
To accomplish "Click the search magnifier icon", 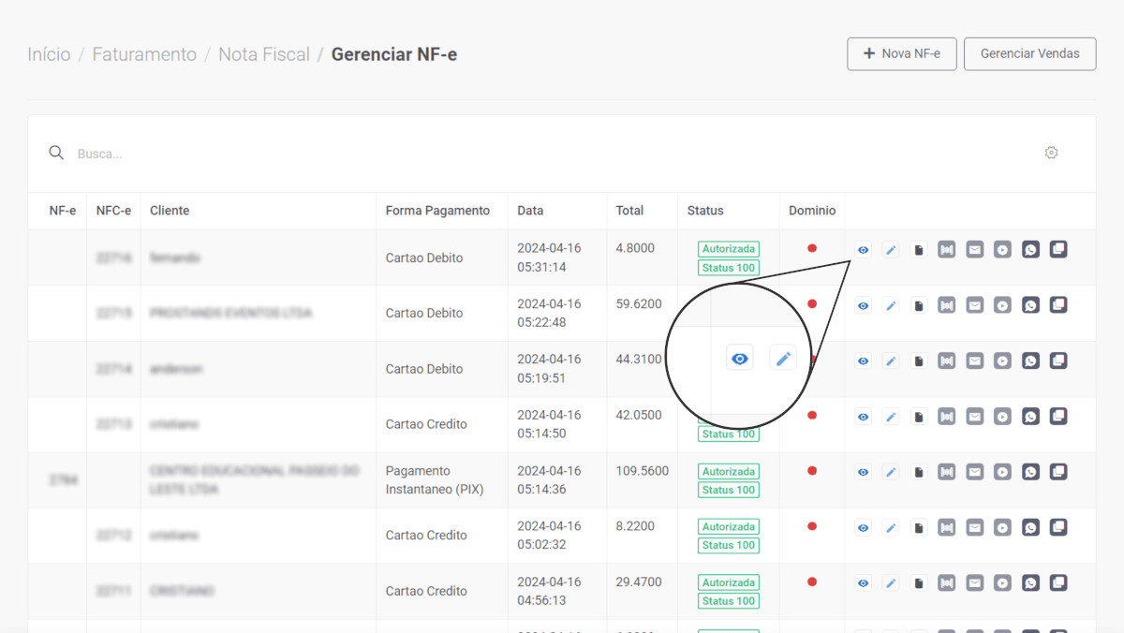I will [56, 153].
